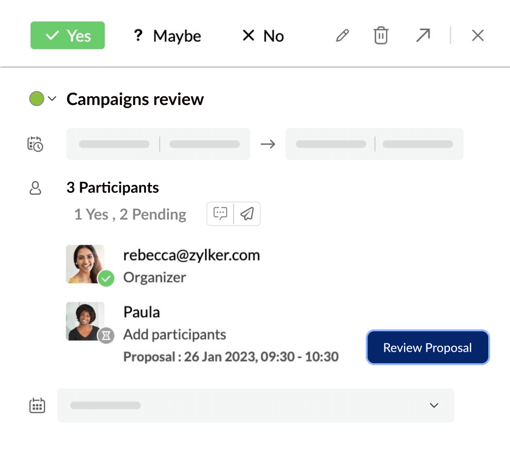The height and width of the screenshot is (449, 510).
Task: Delete event using trash icon
Action: tap(381, 36)
